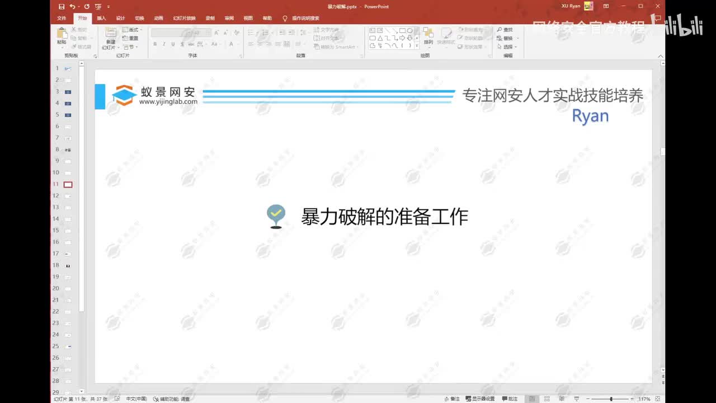This screenshot has height=403, width=716.
Task: Apply italic formatting with I
Action: coord(164,44)
